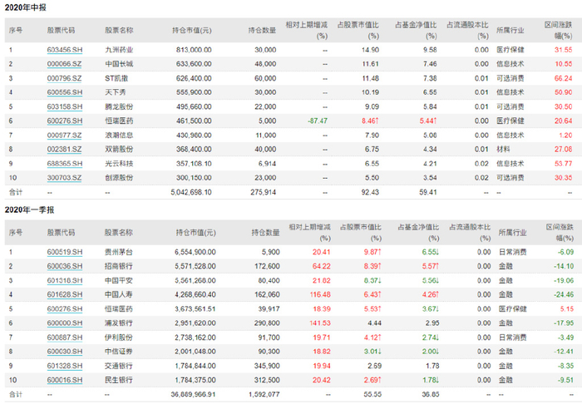
Task: Open stock code 000977.SZ link
Action: 64,135
